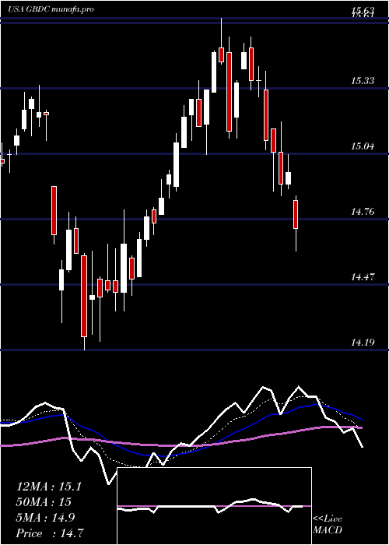Click the 15.63 top price label

pyautogui.click(x=363, y=10)
